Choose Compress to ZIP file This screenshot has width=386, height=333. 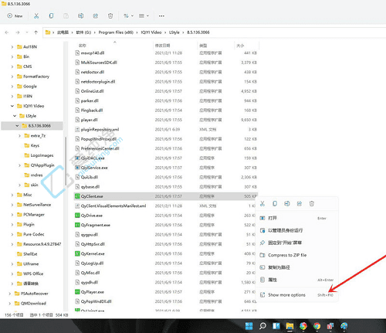[x=296, y=255]
